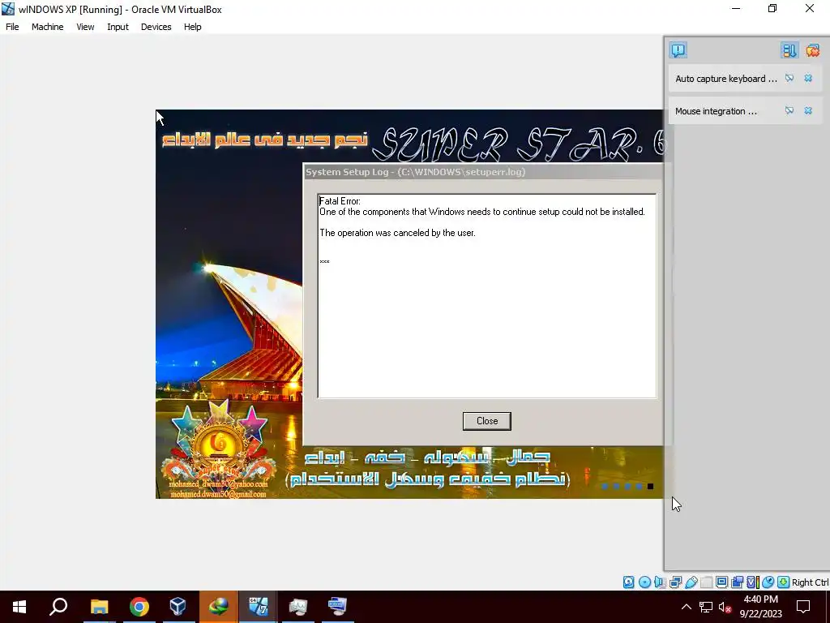The height and width of the screenshot is (623, 830).
Task: Click inside the setup error log text area
Action: tap(487, 296)
